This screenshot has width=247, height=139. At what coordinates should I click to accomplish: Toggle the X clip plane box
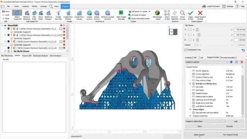click(189, 30)
